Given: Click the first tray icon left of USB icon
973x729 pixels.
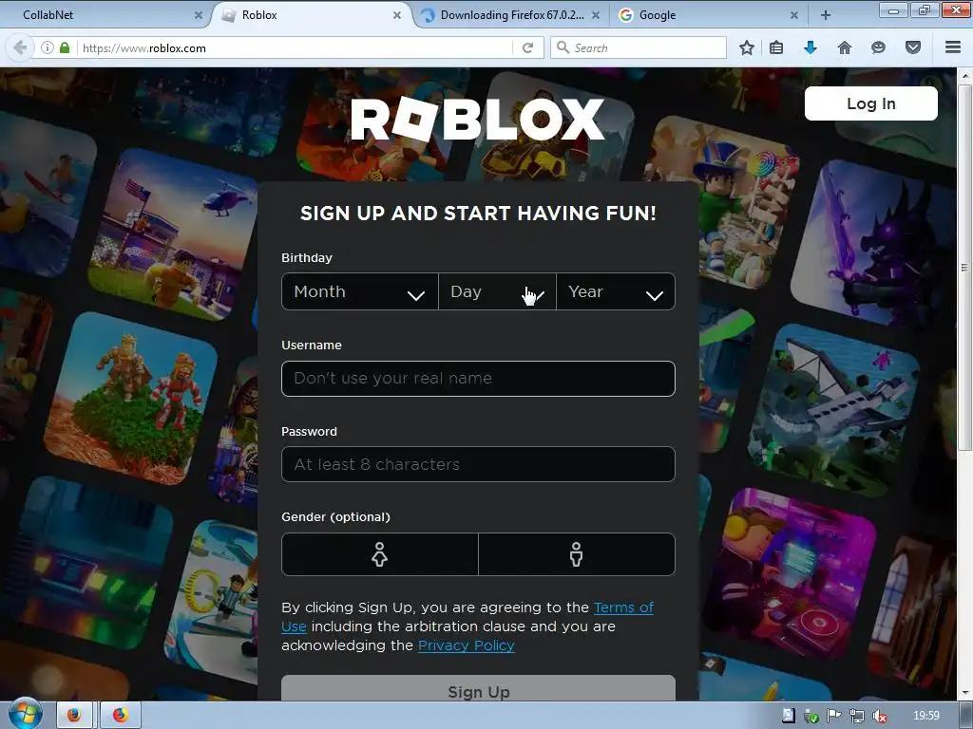Looking at the screenshot, I should pos(788,716).
